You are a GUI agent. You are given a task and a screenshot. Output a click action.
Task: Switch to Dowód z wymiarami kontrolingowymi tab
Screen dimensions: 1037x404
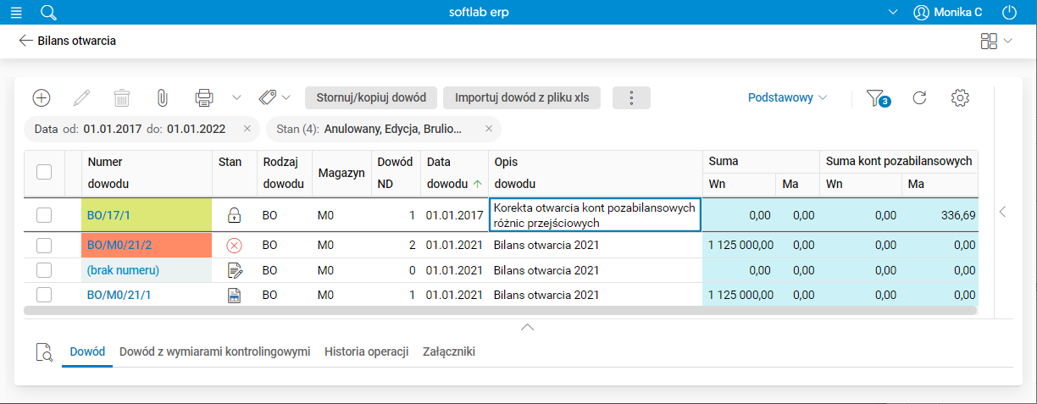(215, 351)
